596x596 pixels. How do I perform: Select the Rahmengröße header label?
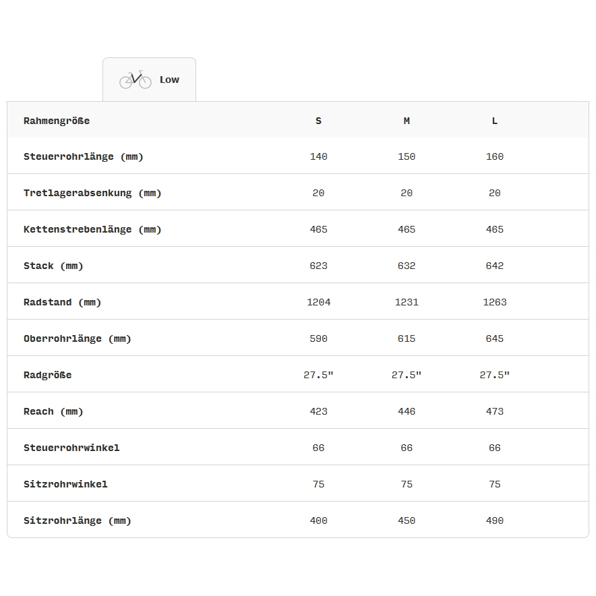(x=57, y=121)
